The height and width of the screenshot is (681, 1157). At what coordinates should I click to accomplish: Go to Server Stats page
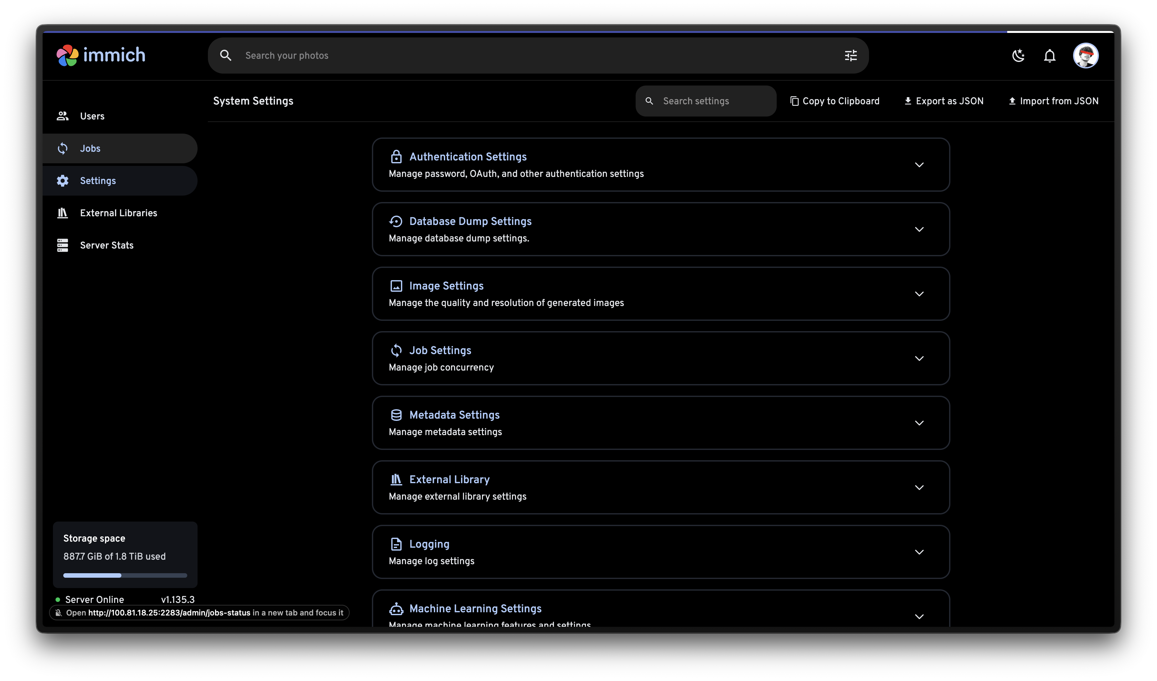[x=107, y=245]
